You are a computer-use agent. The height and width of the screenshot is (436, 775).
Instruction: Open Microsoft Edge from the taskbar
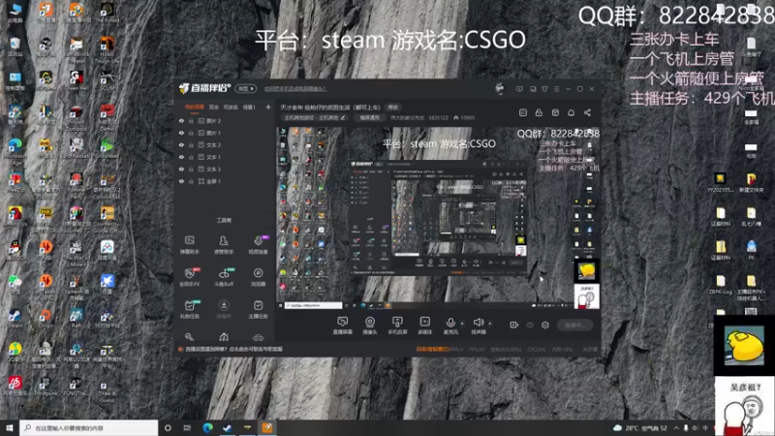point(207,427)
